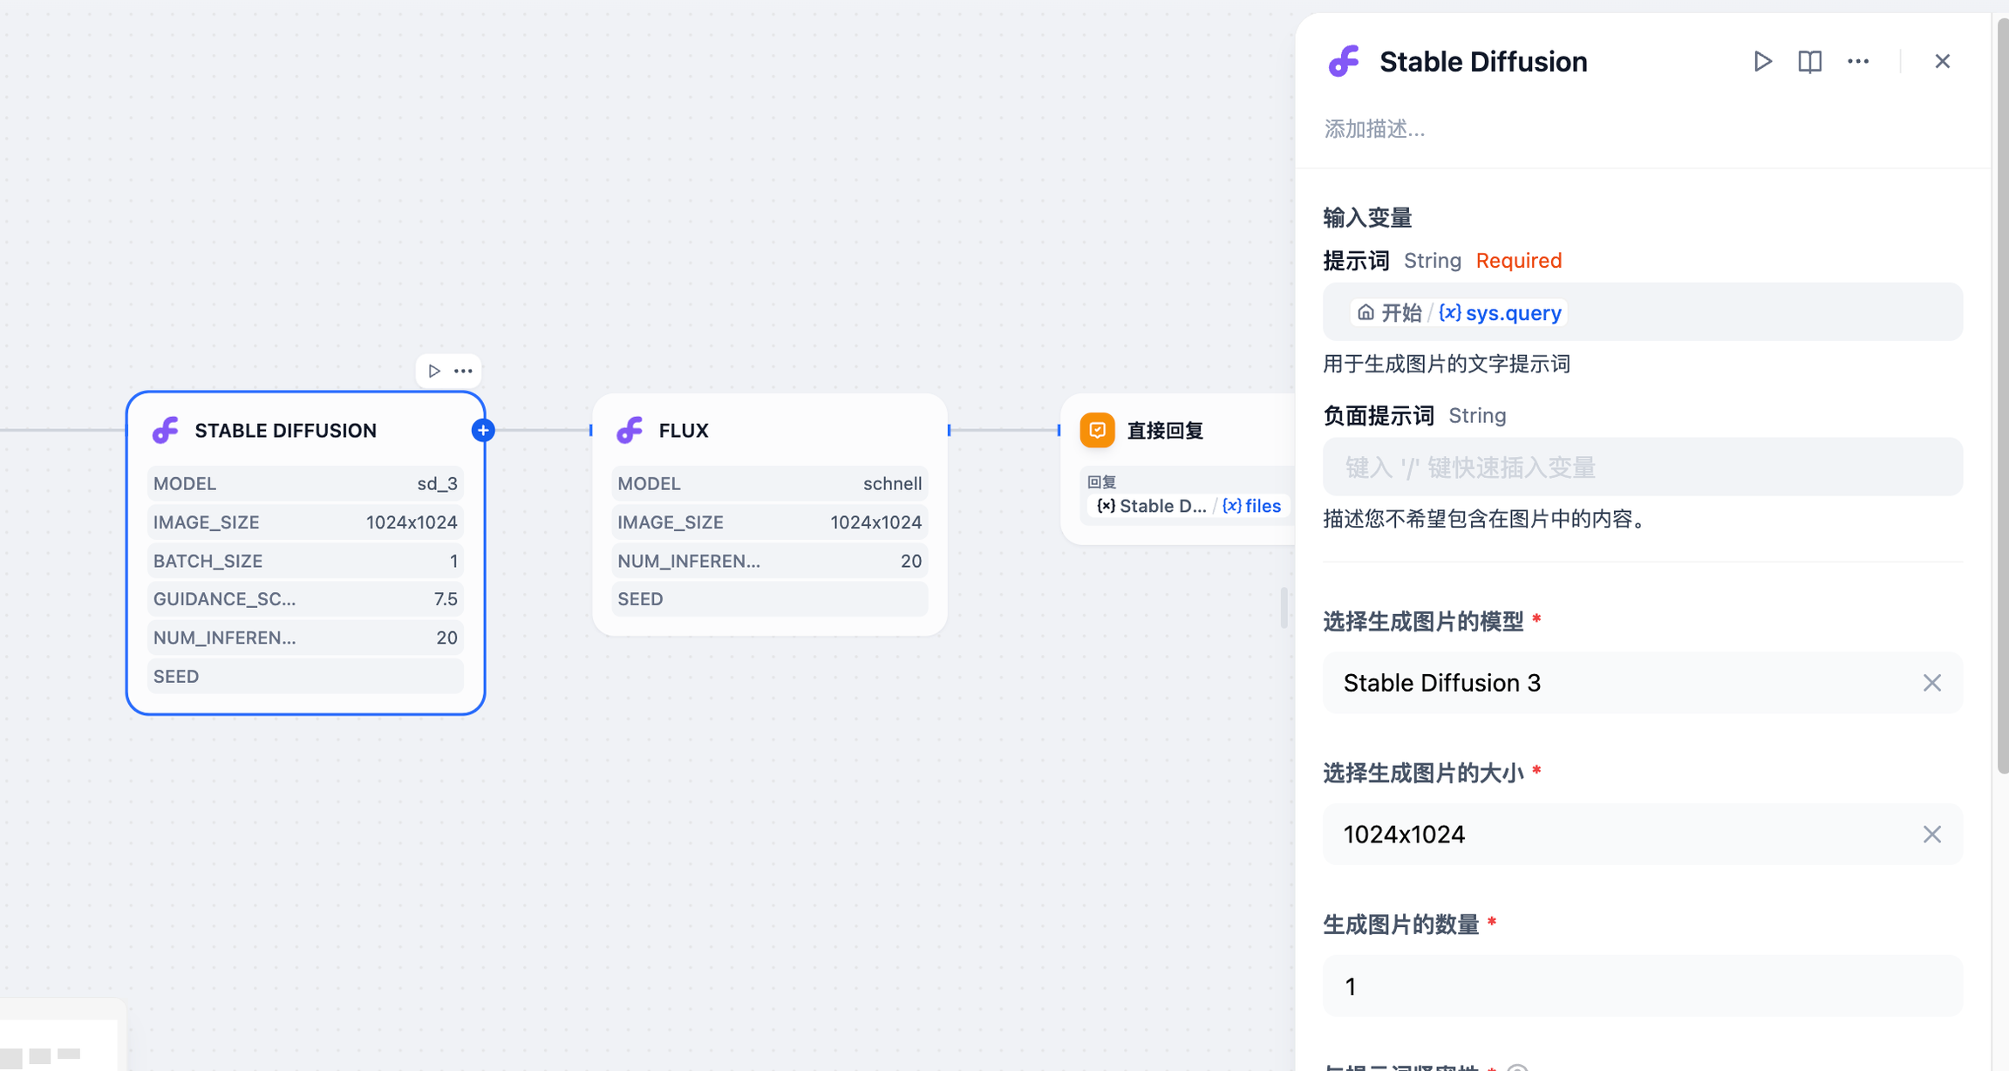Open the panel's three-dot more options menu
2009x1071 pixels.
tap(1858, 61)
